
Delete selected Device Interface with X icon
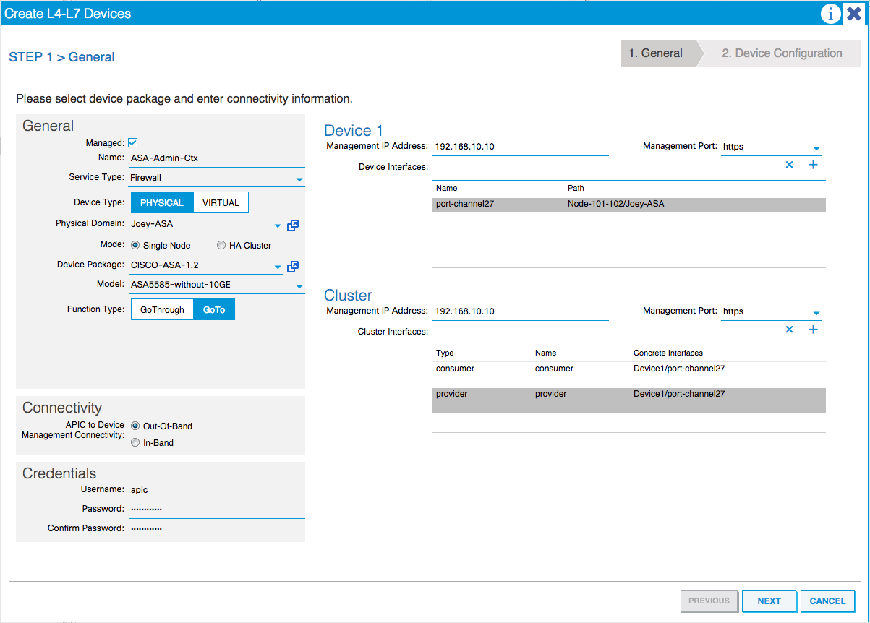pos(789,165)
